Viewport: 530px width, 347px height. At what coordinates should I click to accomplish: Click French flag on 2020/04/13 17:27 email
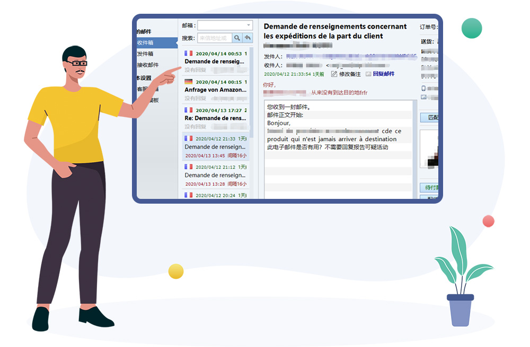[188, 110]
